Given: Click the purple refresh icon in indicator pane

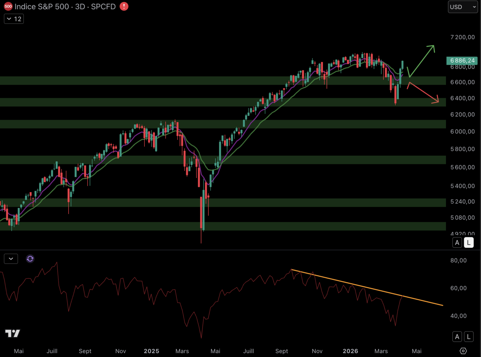Looking at the screenshot, I should (x=30, y=259).
